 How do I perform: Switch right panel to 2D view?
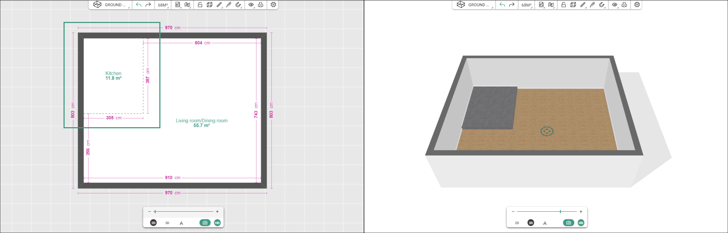pos(517,223)
